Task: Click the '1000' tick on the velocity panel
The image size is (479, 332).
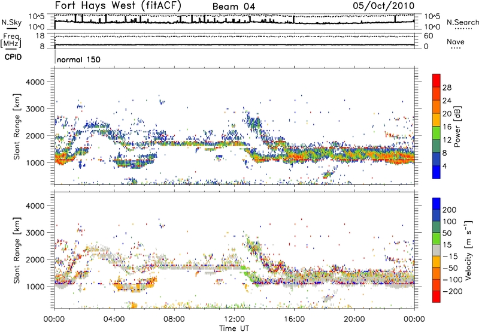Action: point(35,286)
